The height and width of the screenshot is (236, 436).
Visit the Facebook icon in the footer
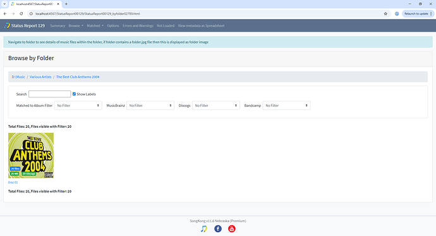(218, 229)
